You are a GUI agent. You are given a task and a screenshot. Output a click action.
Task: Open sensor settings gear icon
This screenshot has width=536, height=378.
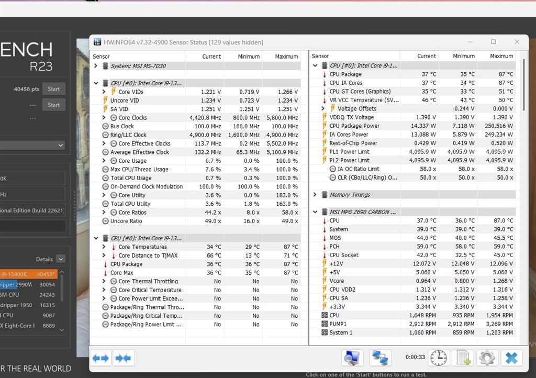487,358
